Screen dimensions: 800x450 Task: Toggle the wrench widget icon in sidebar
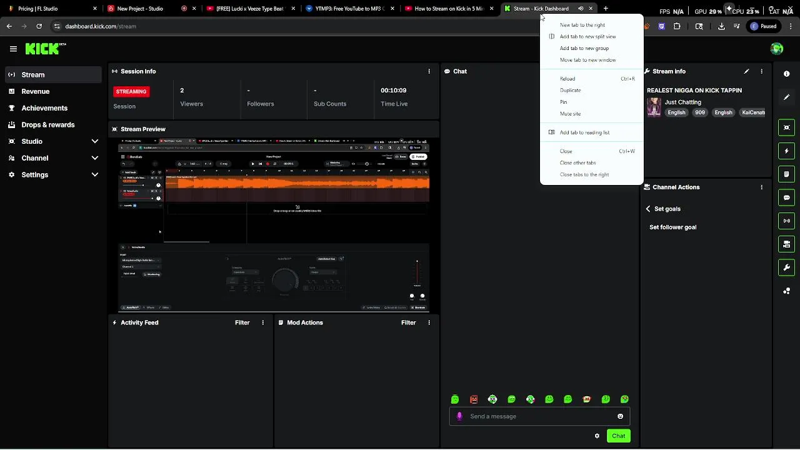coord(786,267)
